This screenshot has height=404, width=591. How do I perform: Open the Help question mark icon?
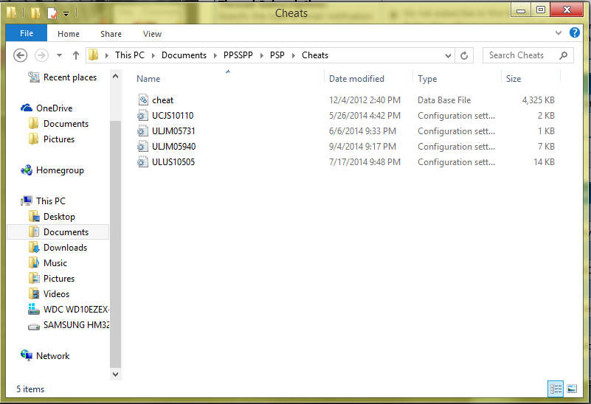tap(575, 33)
